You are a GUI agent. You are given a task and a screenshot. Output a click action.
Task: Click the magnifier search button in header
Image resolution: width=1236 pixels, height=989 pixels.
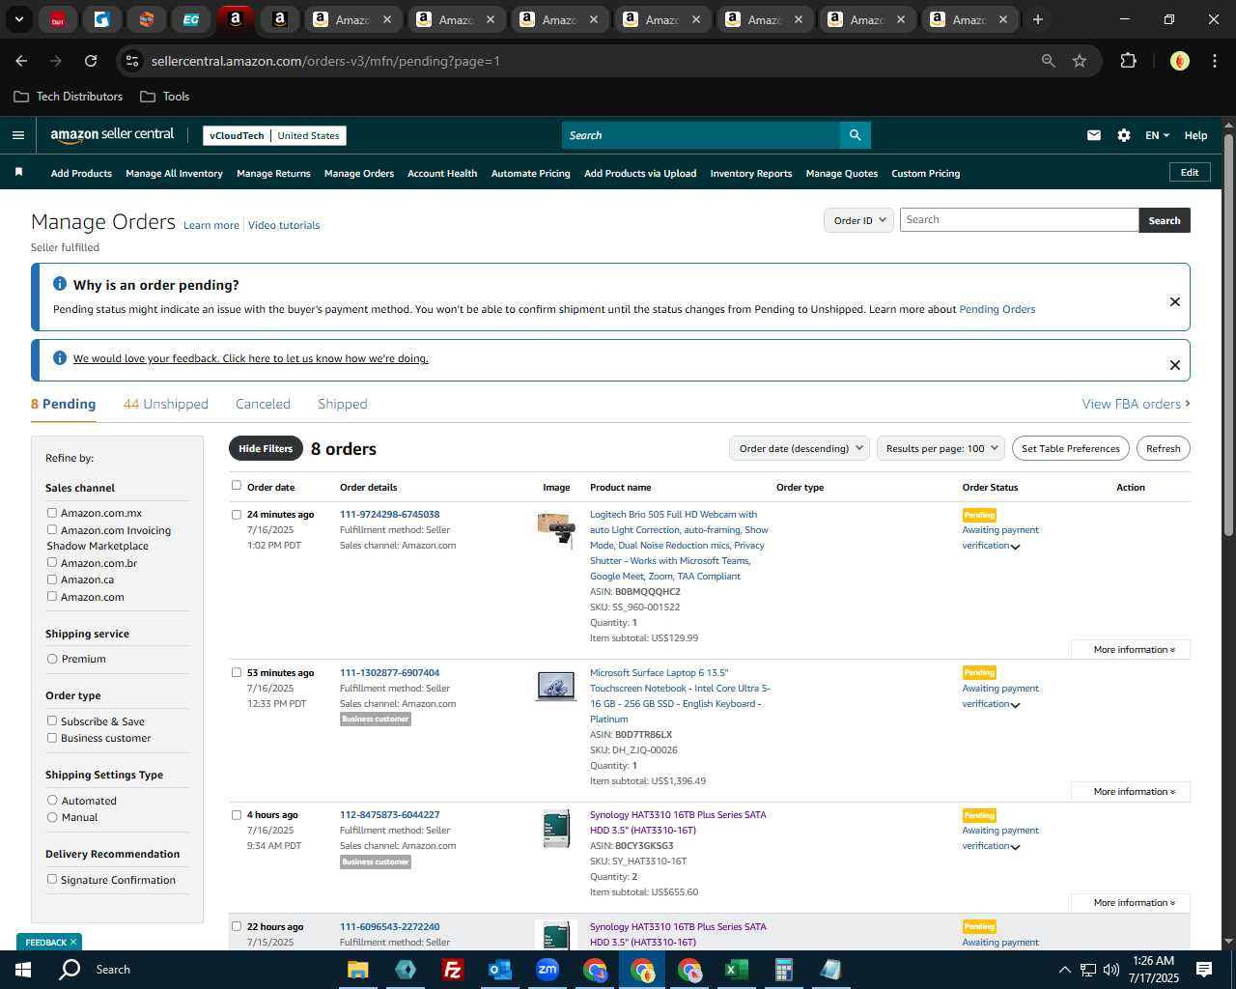855,135
